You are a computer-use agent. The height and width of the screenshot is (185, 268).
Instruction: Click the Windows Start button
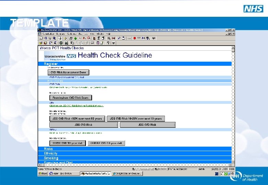click(43, 174)
